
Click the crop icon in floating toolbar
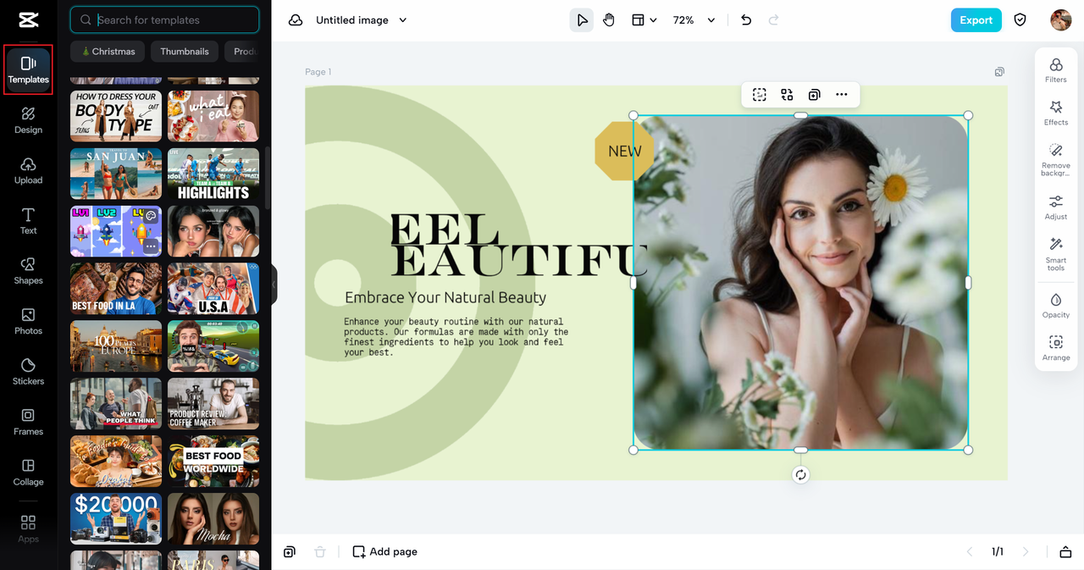(760, 95)
